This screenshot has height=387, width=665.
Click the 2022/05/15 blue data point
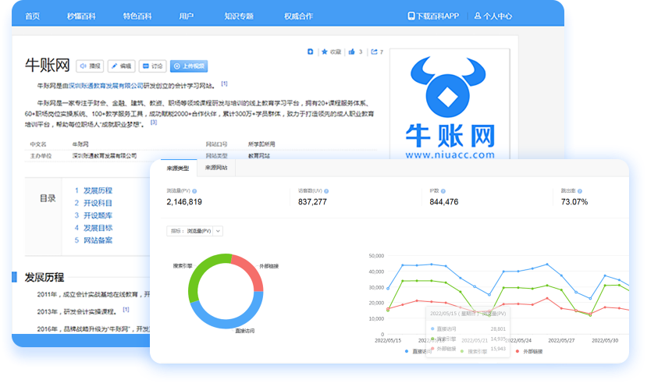click(388, 289)
